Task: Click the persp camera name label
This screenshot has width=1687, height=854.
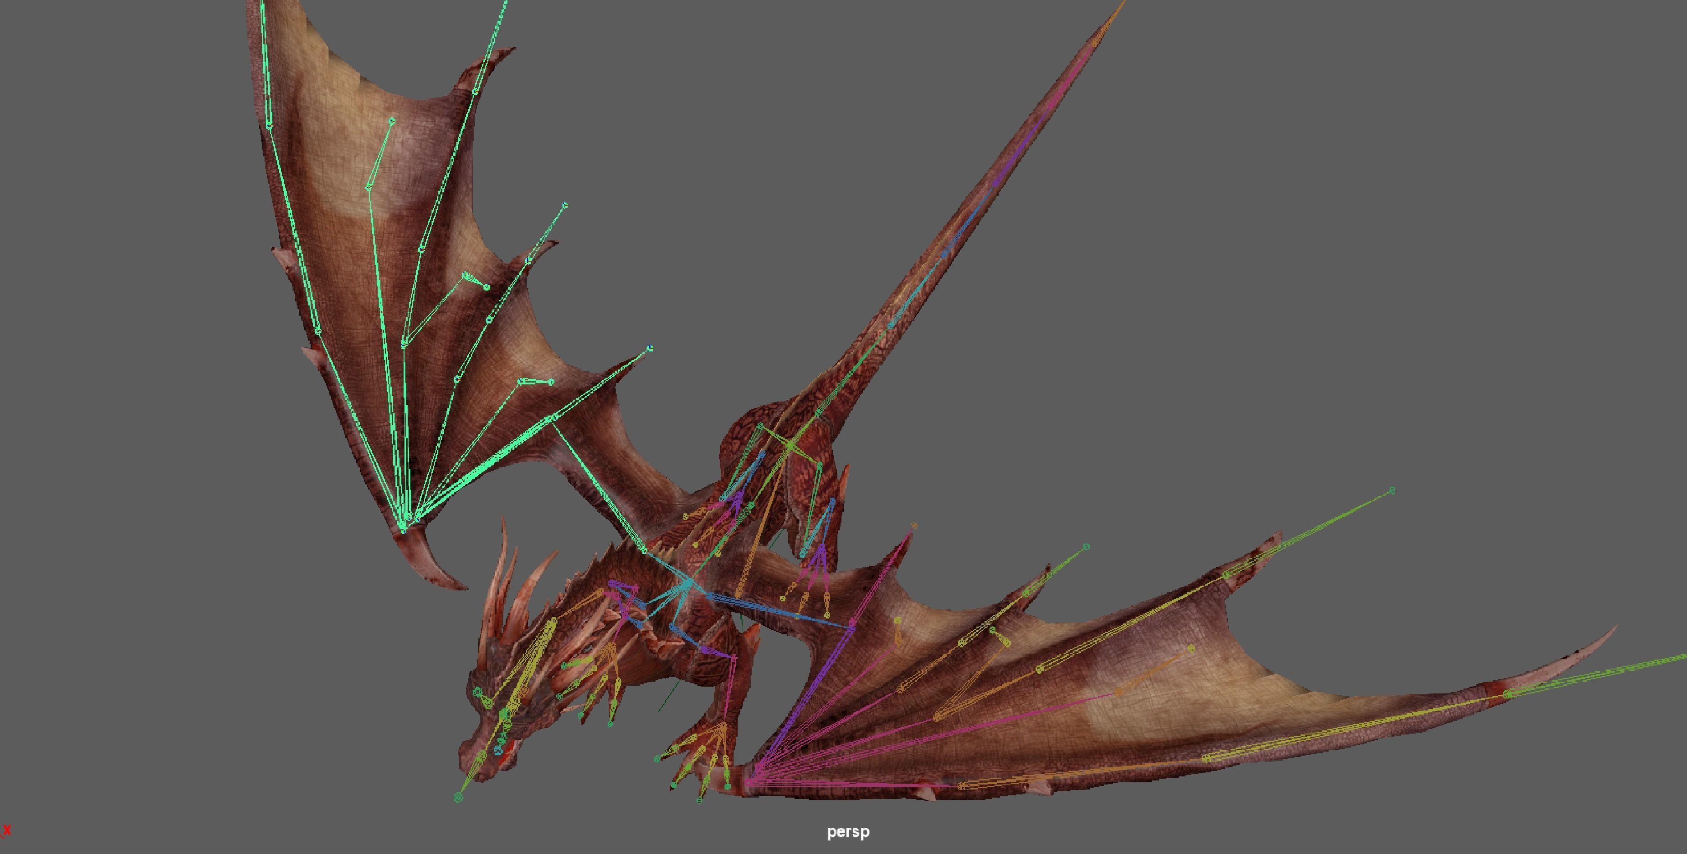Action: click(848, 832)
